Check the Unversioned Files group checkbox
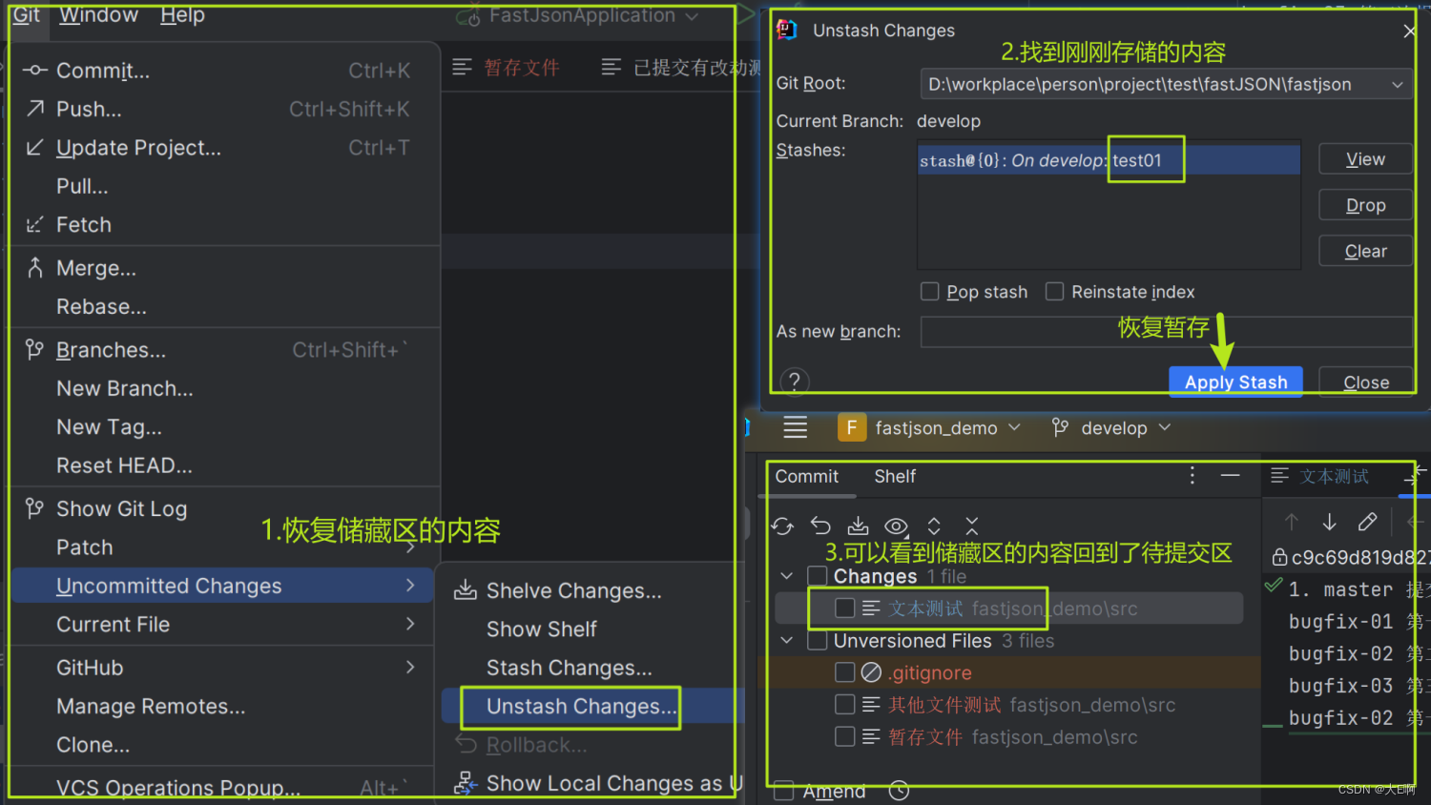The width and height of the screenshot is (1431, 805). 817,641
